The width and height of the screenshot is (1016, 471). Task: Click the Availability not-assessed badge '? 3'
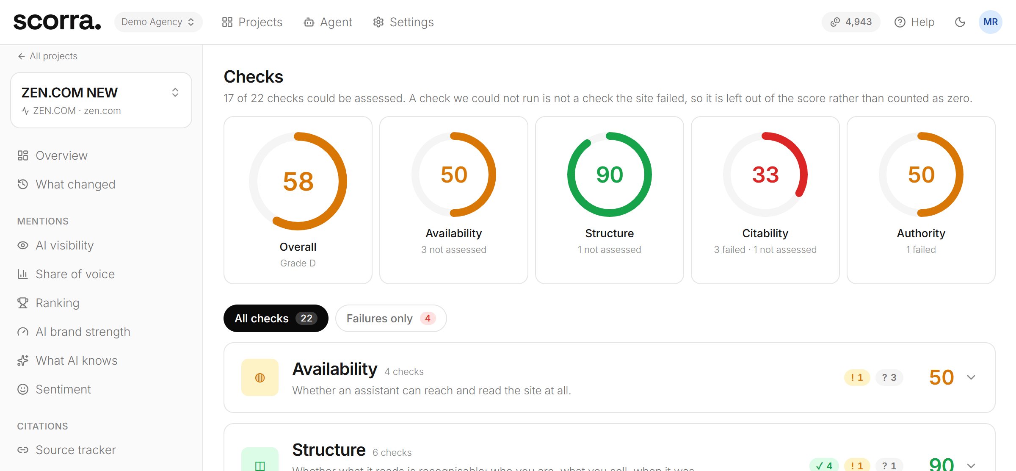(x=889, y=377)
